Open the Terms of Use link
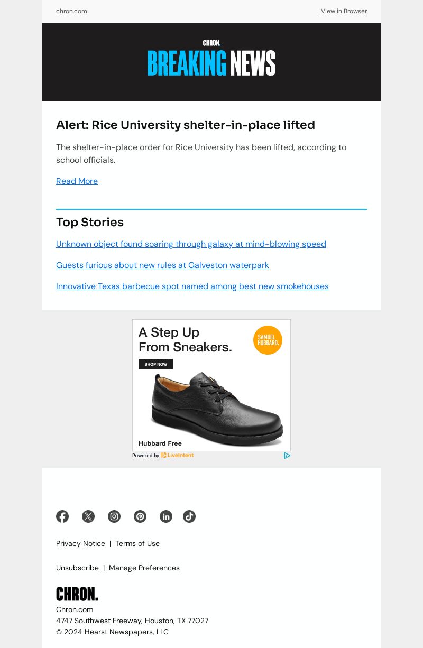This screenshot has height=648, width=423. tap(137, 543)
